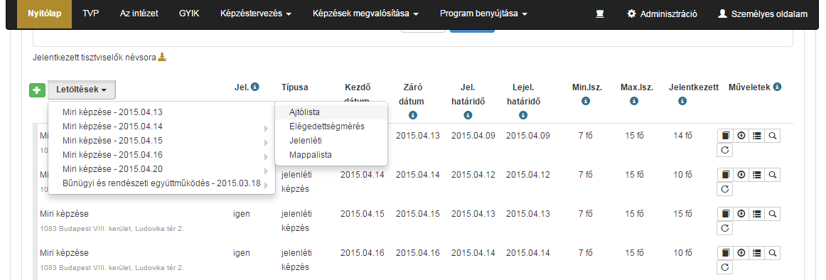Show info for Min.lsz. column
Viewport: 826px width, 280px height.
pos(585,100)
